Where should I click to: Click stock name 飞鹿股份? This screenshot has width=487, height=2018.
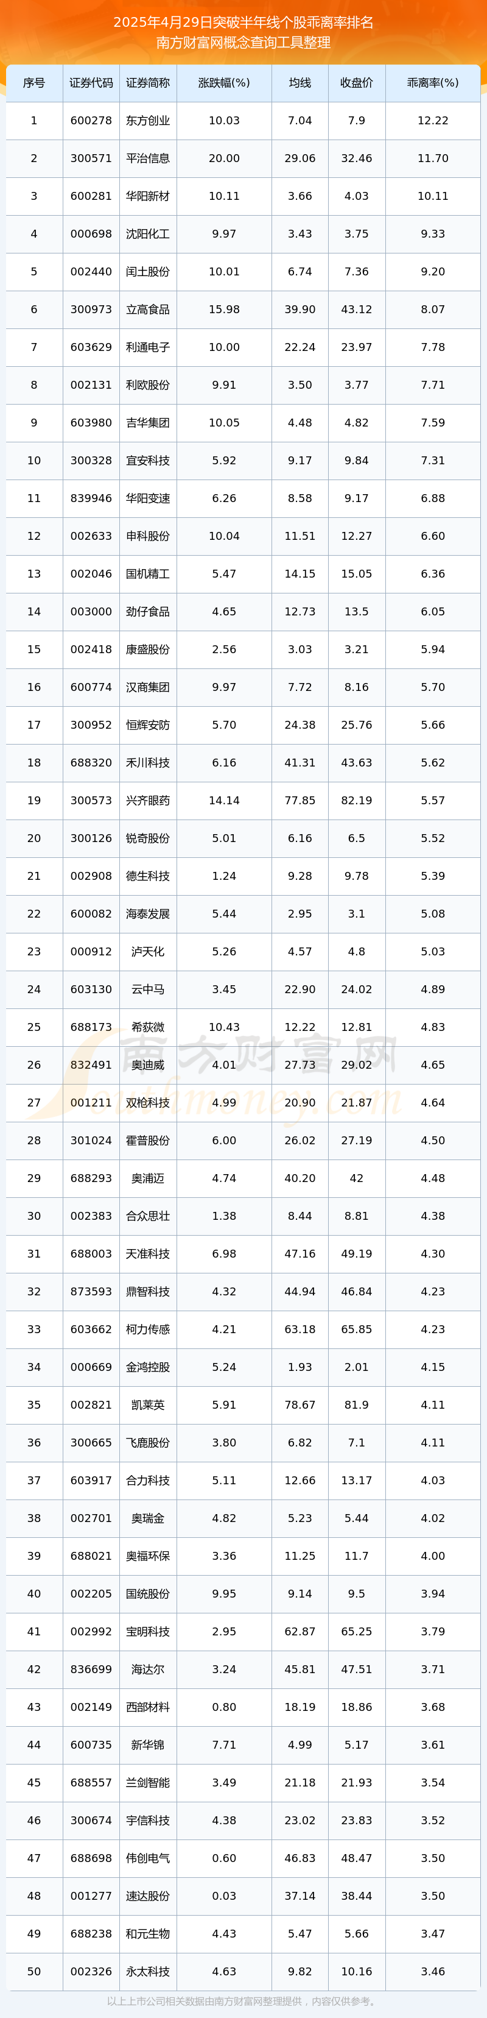click(148, 1443)
